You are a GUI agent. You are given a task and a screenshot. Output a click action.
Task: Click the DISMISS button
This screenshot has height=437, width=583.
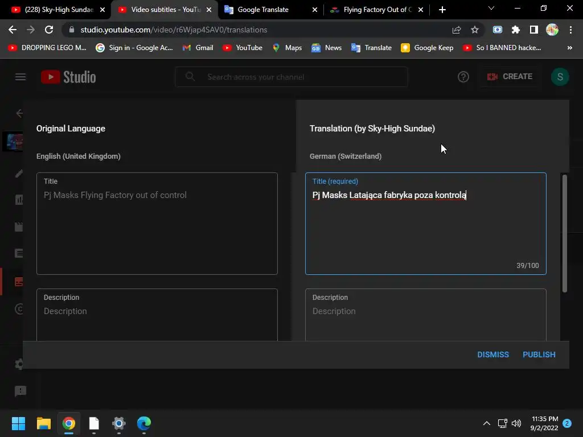pos(492,354)
